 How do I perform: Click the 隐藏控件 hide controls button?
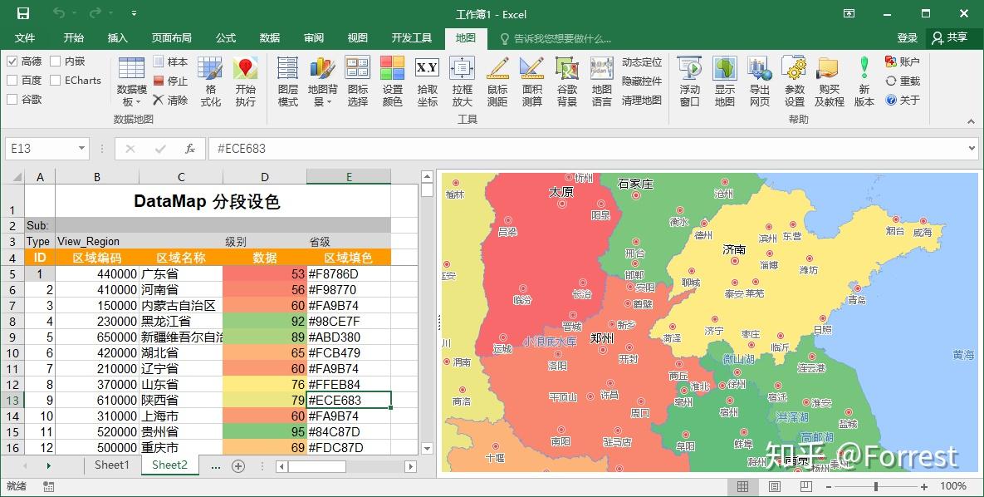pyautogui.click(x=641, y=81)
